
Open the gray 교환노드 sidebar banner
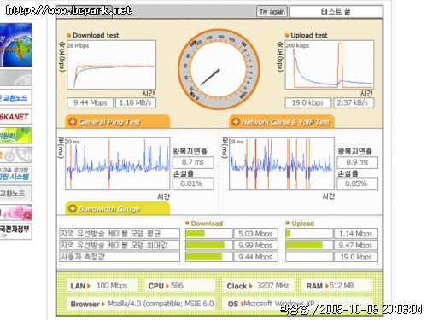(15, 193)
